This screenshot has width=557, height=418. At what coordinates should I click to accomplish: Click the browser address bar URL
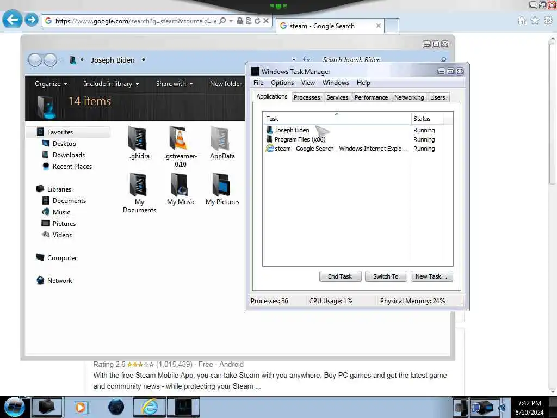[x=135, y=21]
